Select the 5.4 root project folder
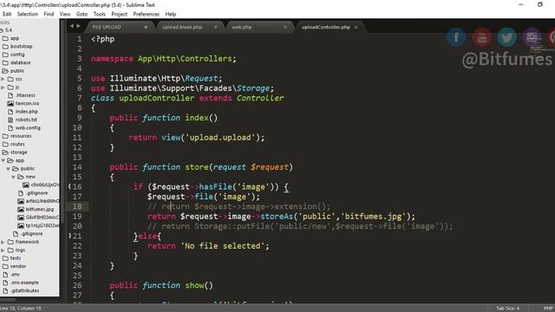The height and width of the screenshot is (312, 555). click(x=9, y=30)
